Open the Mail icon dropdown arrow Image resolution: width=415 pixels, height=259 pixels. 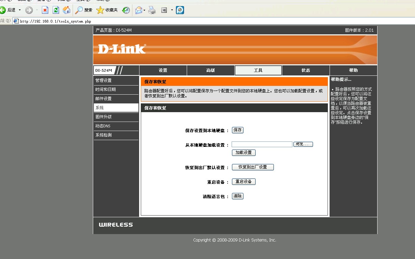[x=145, y=10]
